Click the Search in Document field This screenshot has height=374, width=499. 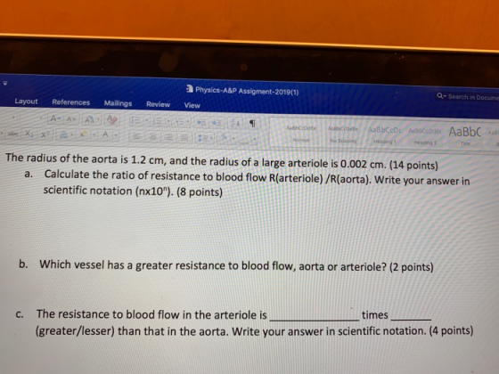468,96
